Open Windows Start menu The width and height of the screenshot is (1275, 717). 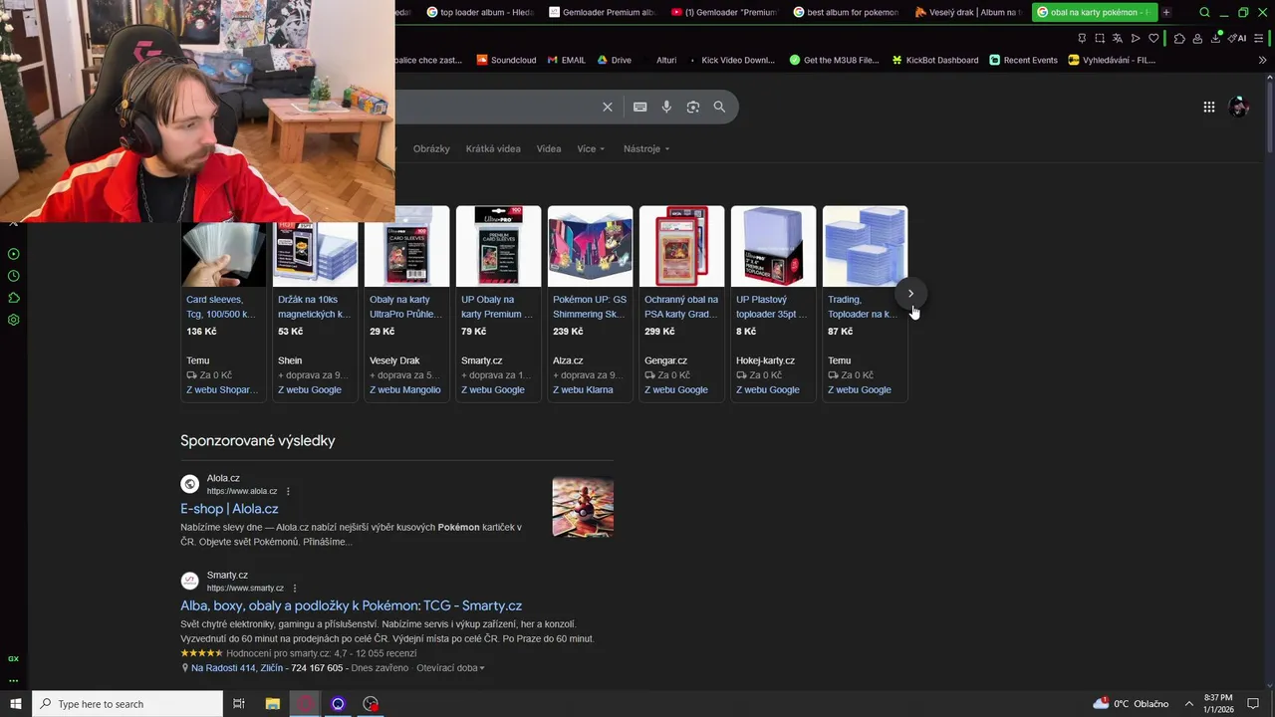15,704
